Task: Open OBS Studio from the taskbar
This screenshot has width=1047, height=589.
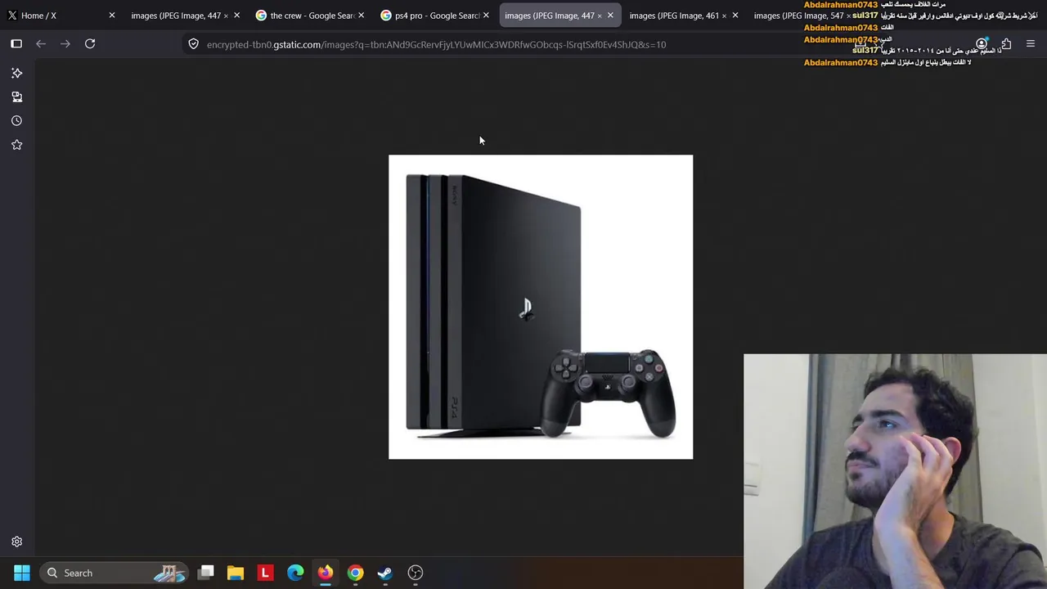Action: coord(416,573)
